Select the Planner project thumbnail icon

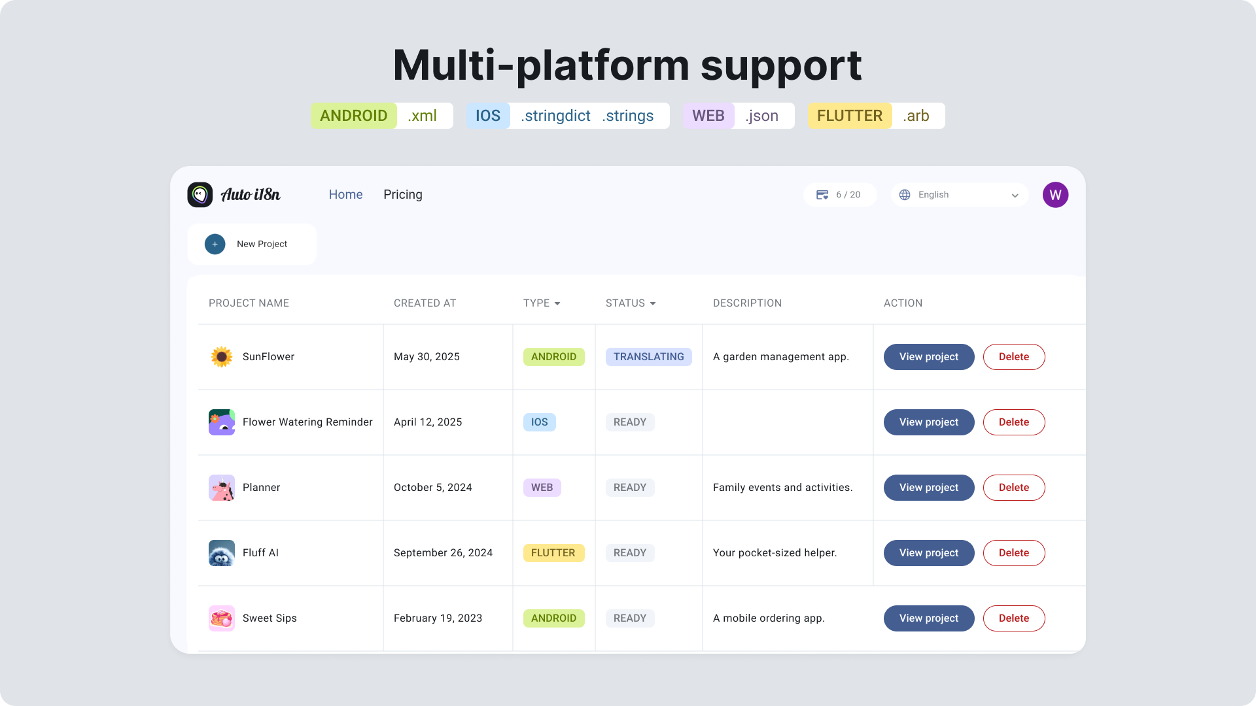pos(222,488)
